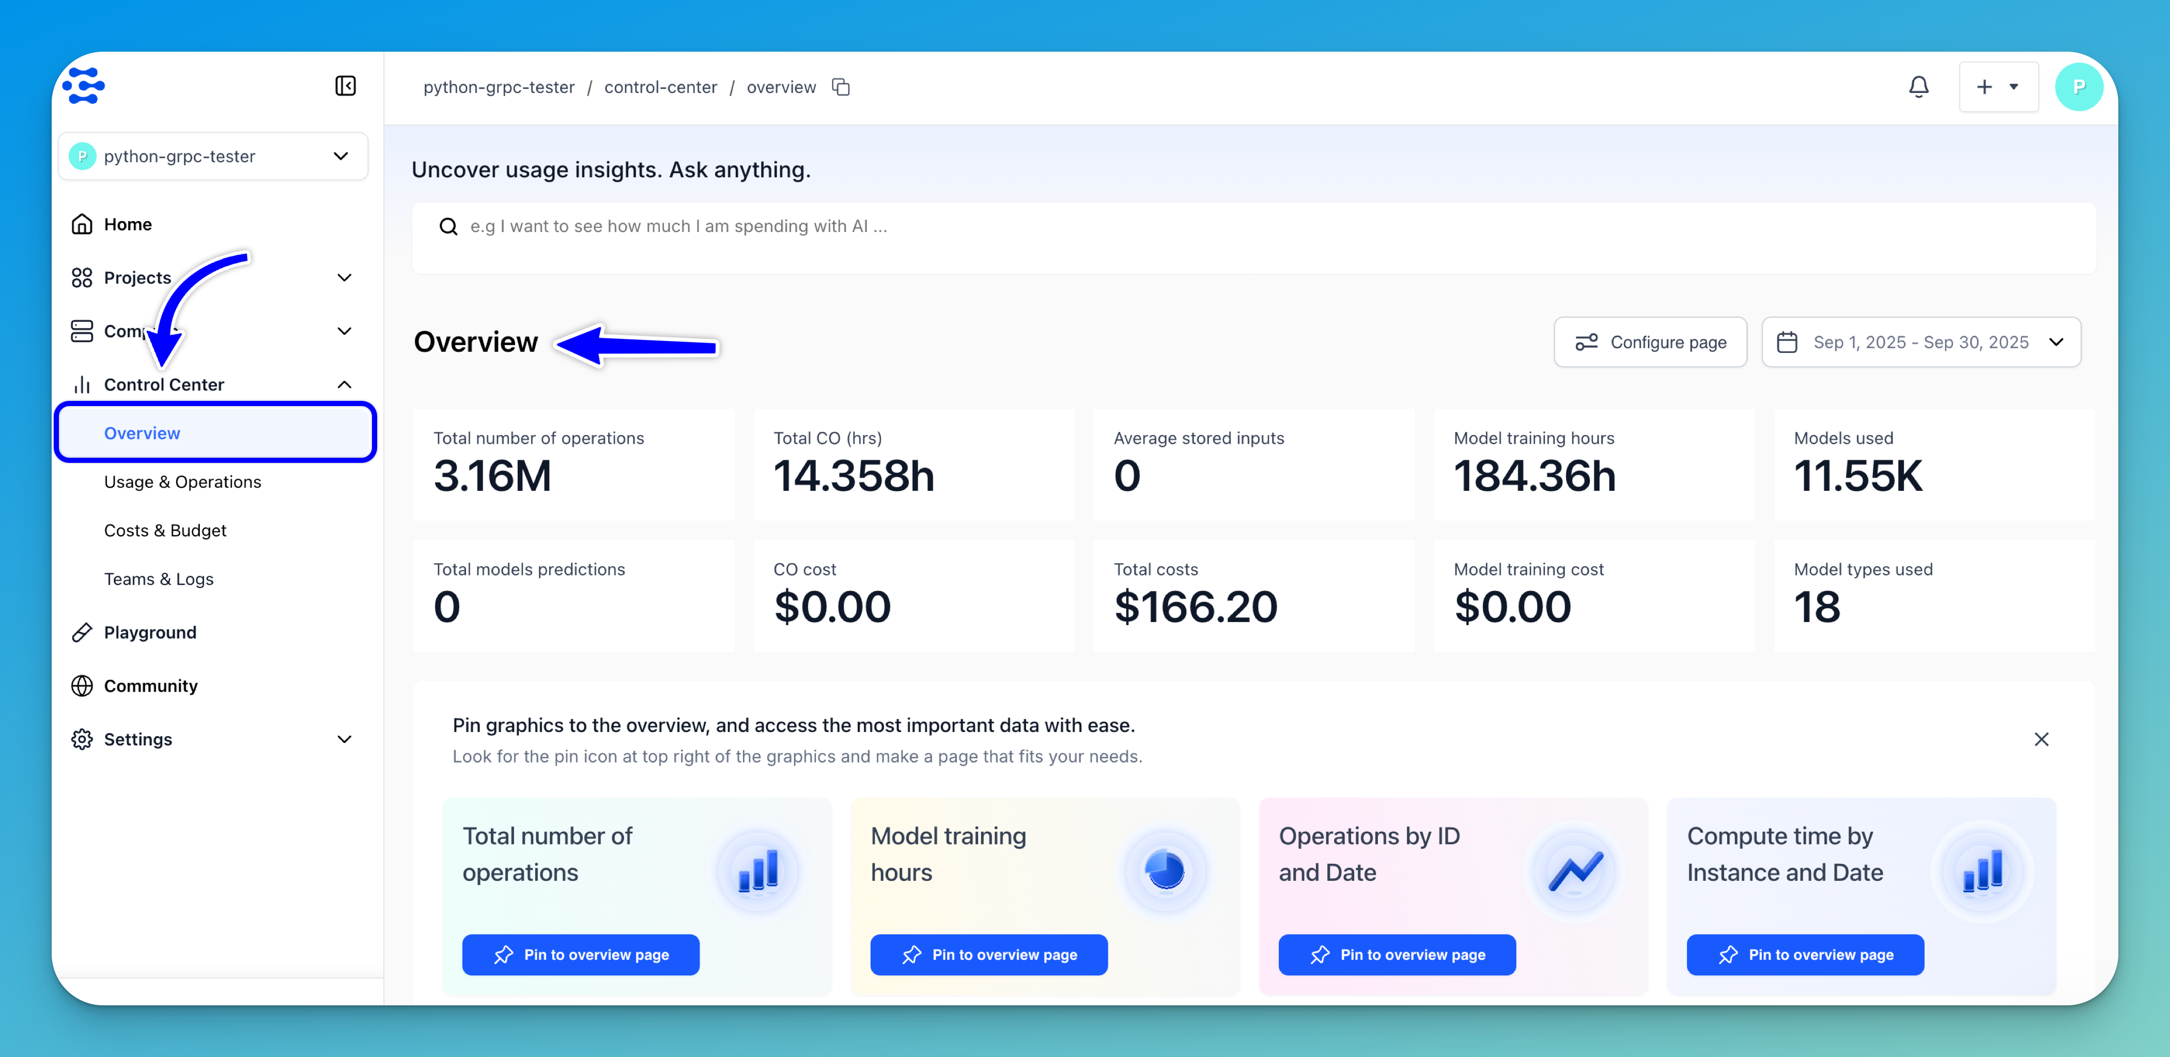Open Home from sidebar
Viewport: 2170px width, 1057px height.
coord(128,224)
